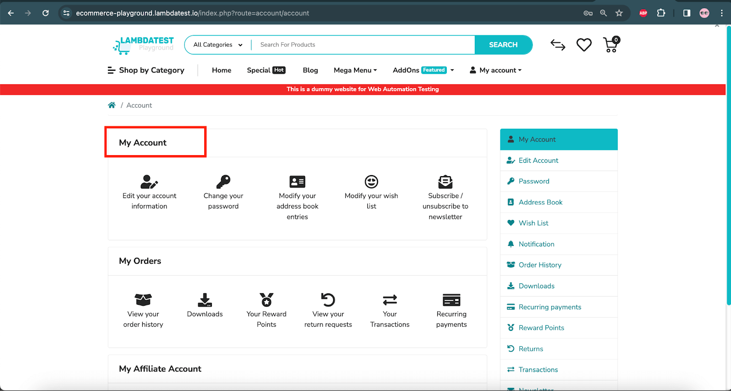Open the browser extensions puzzle icon
The image size is (731, 391).
pos(661,13)
